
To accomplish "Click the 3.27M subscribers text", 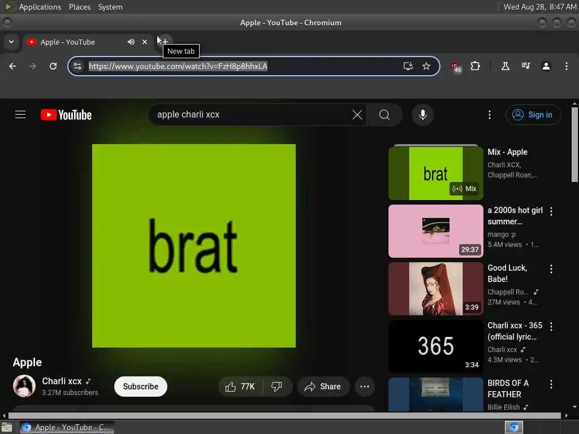I will (70, 393).
